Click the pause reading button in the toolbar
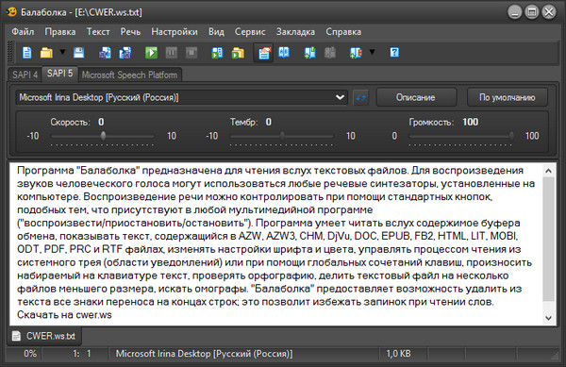566x367 pixels. (172, 53)
